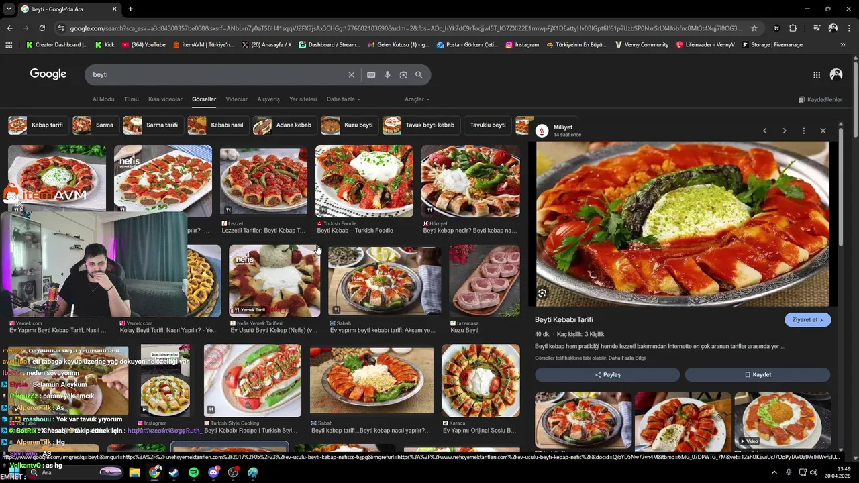Expand the Daha fazla dropdown
This screenshot has height=483, width=859.
[x=343, y=99]
